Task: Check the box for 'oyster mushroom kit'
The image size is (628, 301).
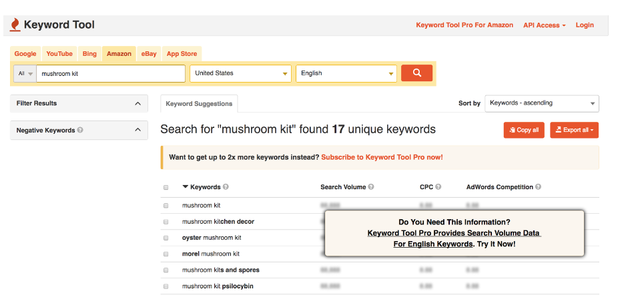Action: (x=166, y=238)
